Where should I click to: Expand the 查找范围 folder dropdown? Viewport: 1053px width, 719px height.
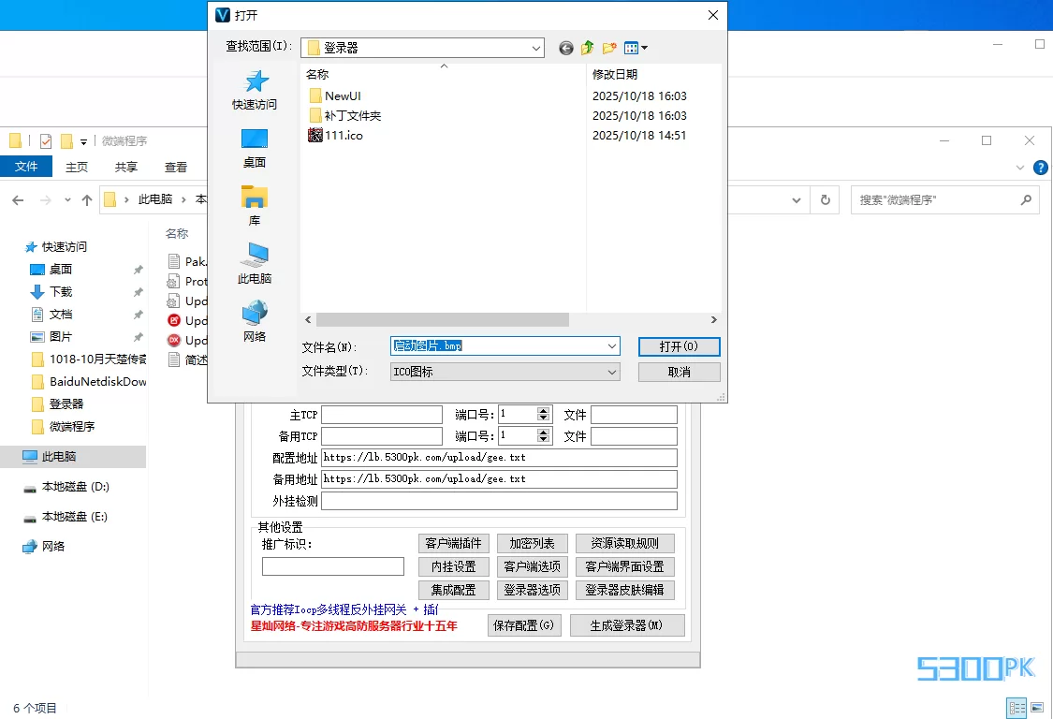tap(536, 48)
